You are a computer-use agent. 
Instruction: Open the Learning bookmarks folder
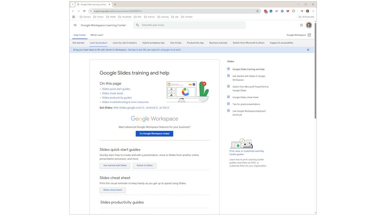[163, 17]
